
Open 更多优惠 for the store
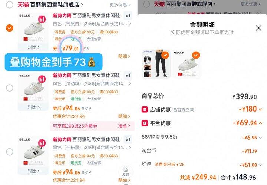click(x=120, y=4)
